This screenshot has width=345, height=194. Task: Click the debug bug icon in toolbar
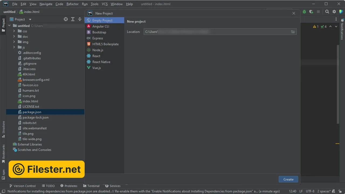coord(304,12)
